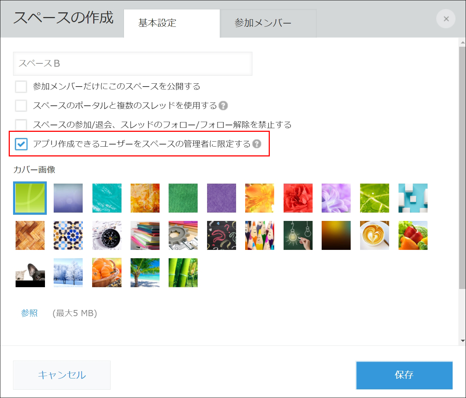Enable the space portal and multiple threads option
466x398 pixels.
pos(21,105)
